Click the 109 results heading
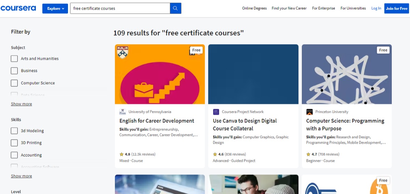Screen dimensions: 410x194 179,33
